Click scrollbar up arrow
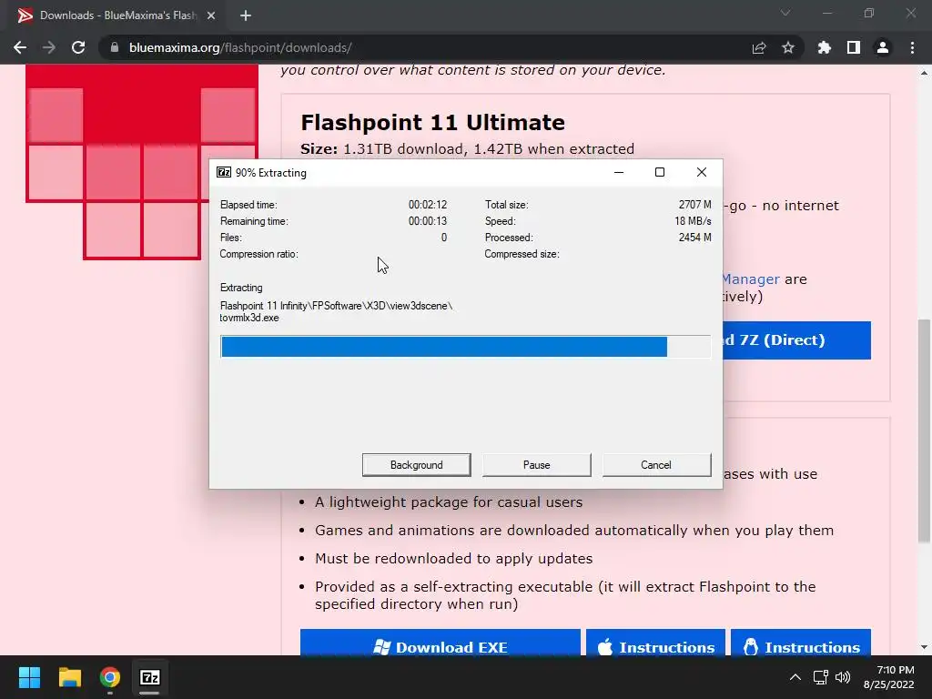The height and width of the screenshot is (699, 932). pos(924,73)
